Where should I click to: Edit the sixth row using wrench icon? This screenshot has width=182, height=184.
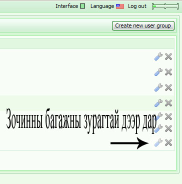(x=159, y=128)
